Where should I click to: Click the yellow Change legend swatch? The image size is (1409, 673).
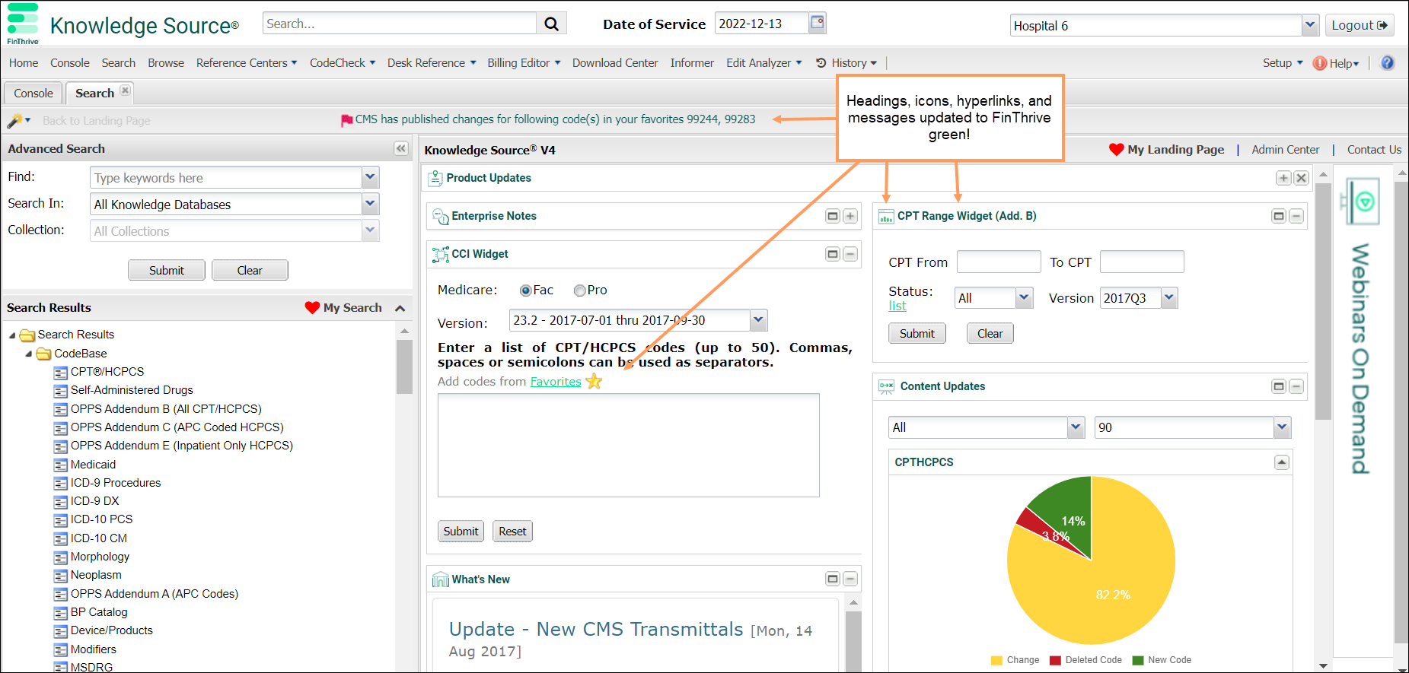996,660
